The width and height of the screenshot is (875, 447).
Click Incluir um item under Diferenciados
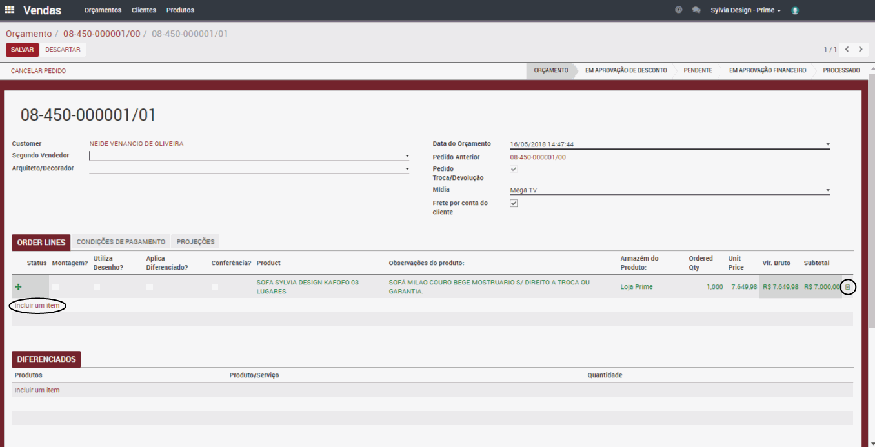pos(37,390)
